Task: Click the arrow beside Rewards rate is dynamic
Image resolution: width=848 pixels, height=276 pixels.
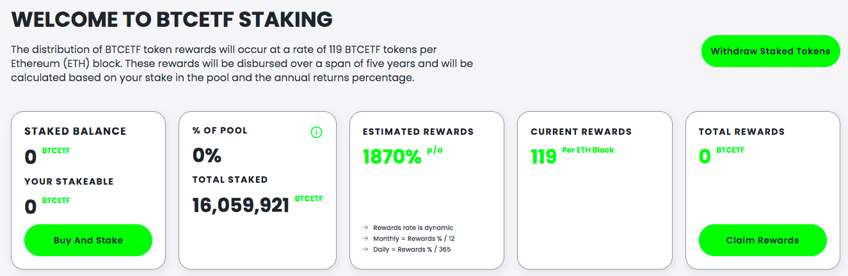Action: (365, 228)
